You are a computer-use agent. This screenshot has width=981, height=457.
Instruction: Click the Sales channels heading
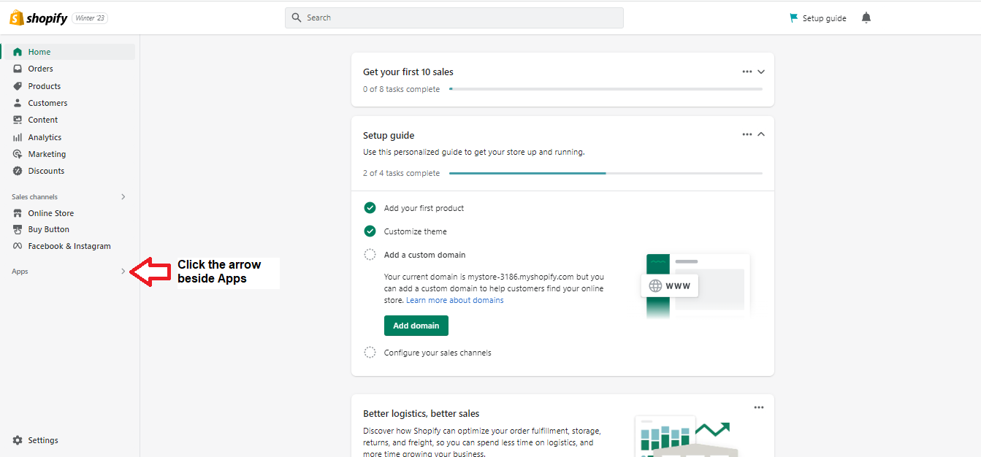pyautogui.click(x=34, y=197)
